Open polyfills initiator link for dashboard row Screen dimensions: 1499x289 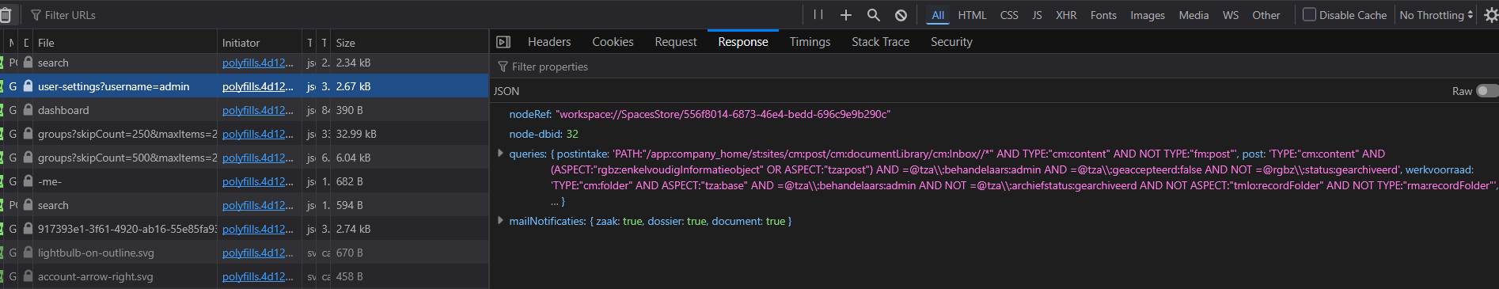(x=257, y=110)
